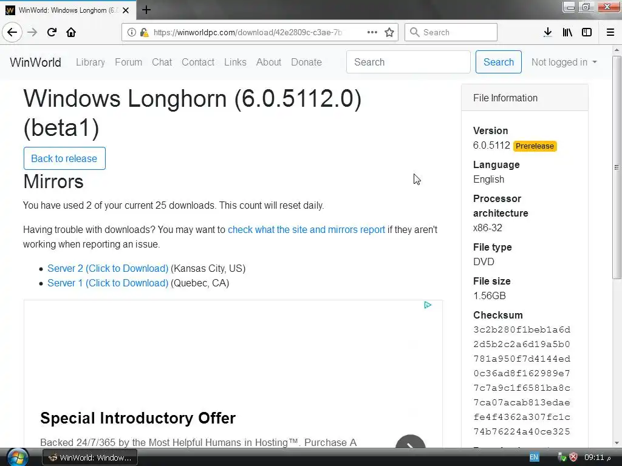Click the WinWorld browser tab title
Viewport: 622px width, 466px height.
(68, 10)
